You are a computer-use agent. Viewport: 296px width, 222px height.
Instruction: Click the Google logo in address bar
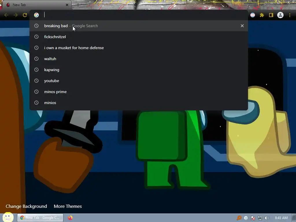pyautogui.click(x=36, y=15)
